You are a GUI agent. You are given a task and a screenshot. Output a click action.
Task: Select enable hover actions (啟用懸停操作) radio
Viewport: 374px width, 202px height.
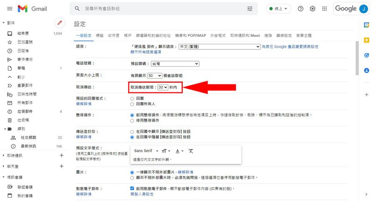point(132,115)
